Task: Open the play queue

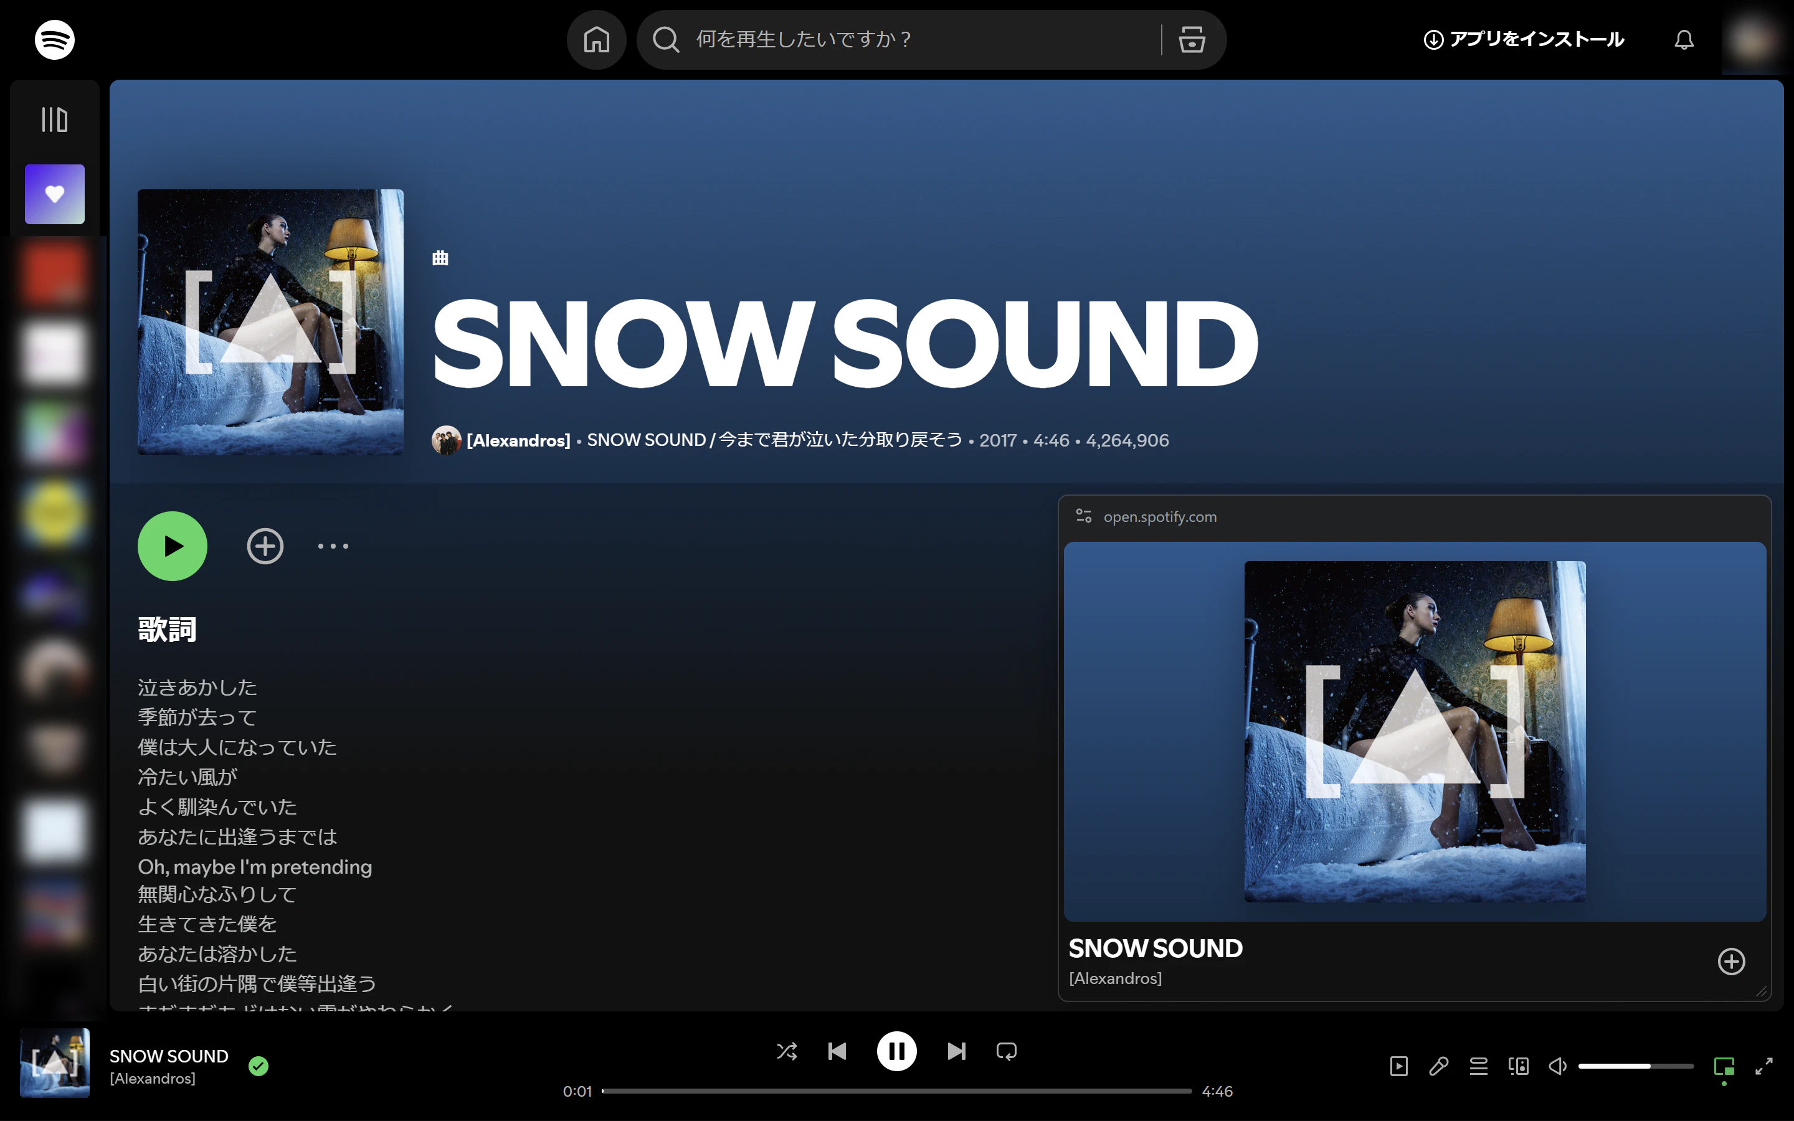Action: point(1478,1066)
